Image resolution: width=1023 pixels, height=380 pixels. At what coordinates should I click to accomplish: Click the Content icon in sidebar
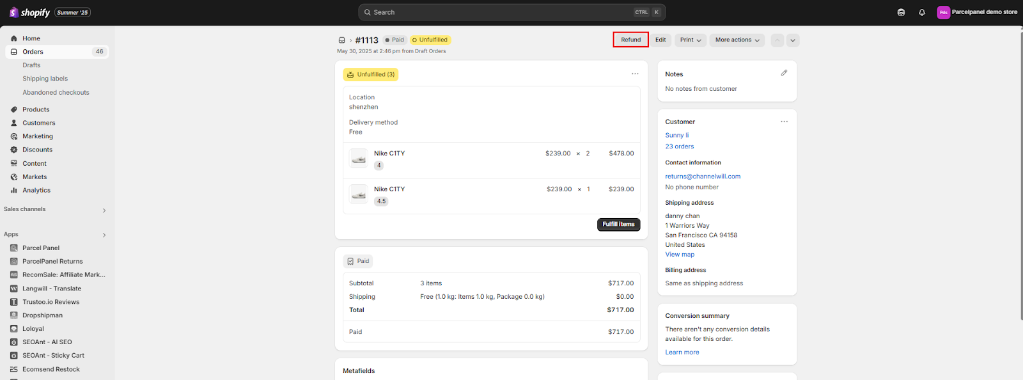point(14,164)
